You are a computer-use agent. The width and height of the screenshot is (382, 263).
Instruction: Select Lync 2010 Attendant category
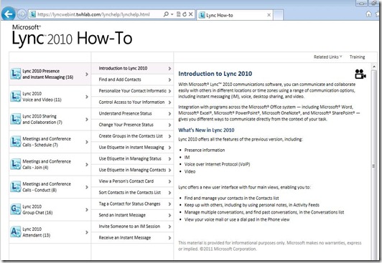(50, 232)
